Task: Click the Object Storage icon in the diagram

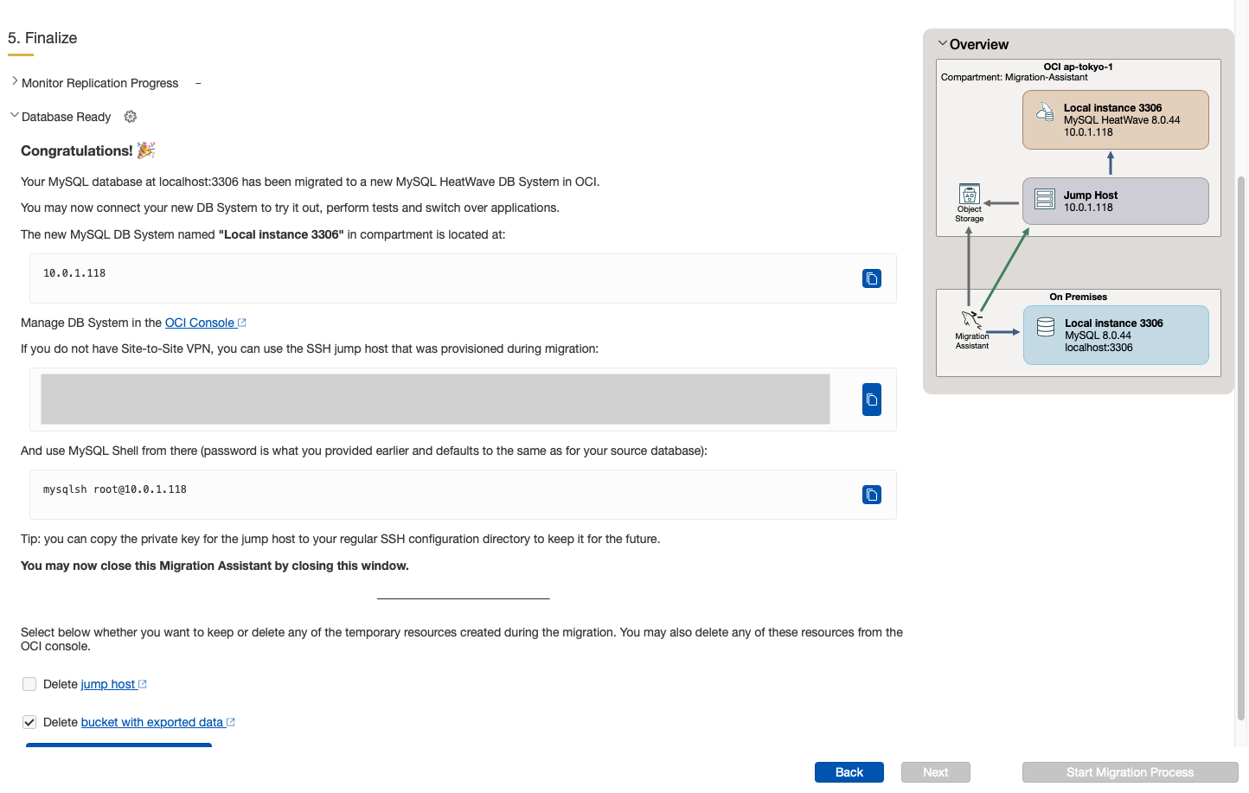Action: click(x=969, y=195)
